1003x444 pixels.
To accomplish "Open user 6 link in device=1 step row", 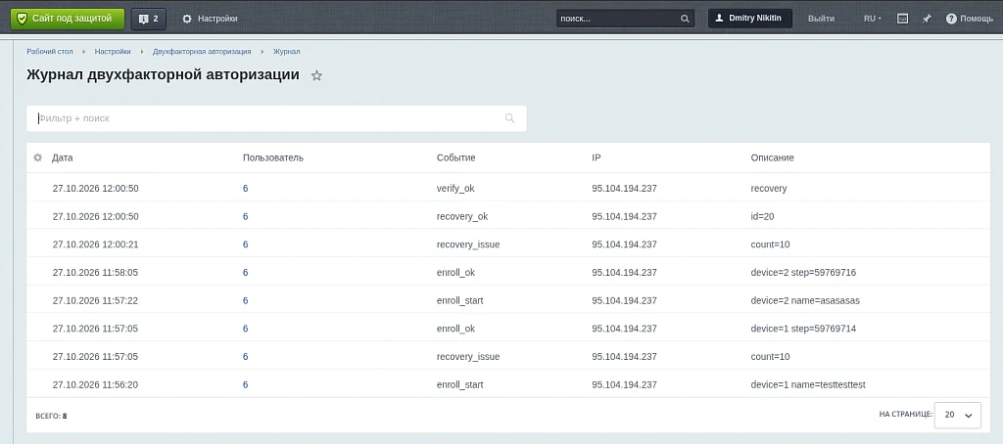I will 246,329.
